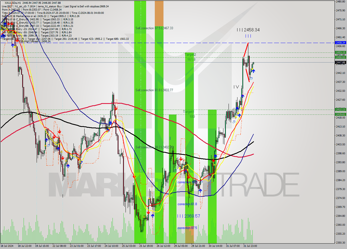Click the 2364.80 price axis value
The image size is (347, 249).
pyautogui.click(x=340, y=216)
